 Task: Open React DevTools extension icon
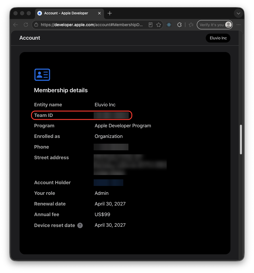pyautogui.click(x=169, y=25)
